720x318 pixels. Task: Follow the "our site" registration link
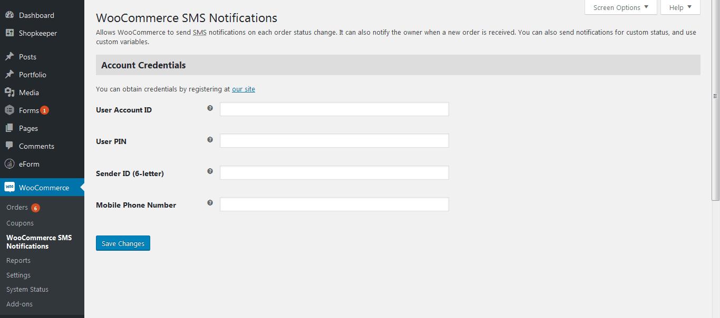point(244,89)
